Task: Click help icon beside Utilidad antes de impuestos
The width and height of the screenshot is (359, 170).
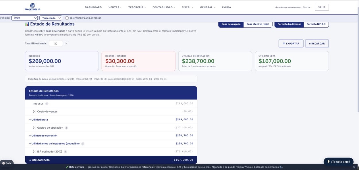Action: tap(83, 144)
